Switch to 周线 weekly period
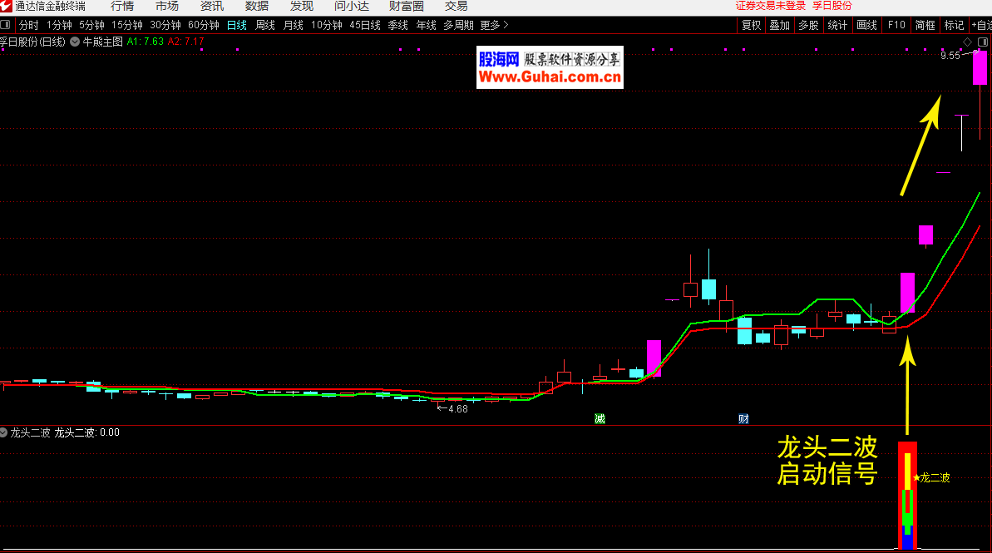Viewport: 992px width, 553px height. (265, 25)
